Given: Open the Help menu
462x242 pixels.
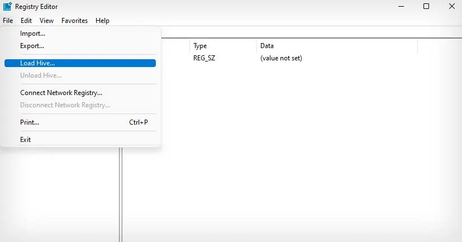Looking at the screenshot, I should (x=102, y=21).
